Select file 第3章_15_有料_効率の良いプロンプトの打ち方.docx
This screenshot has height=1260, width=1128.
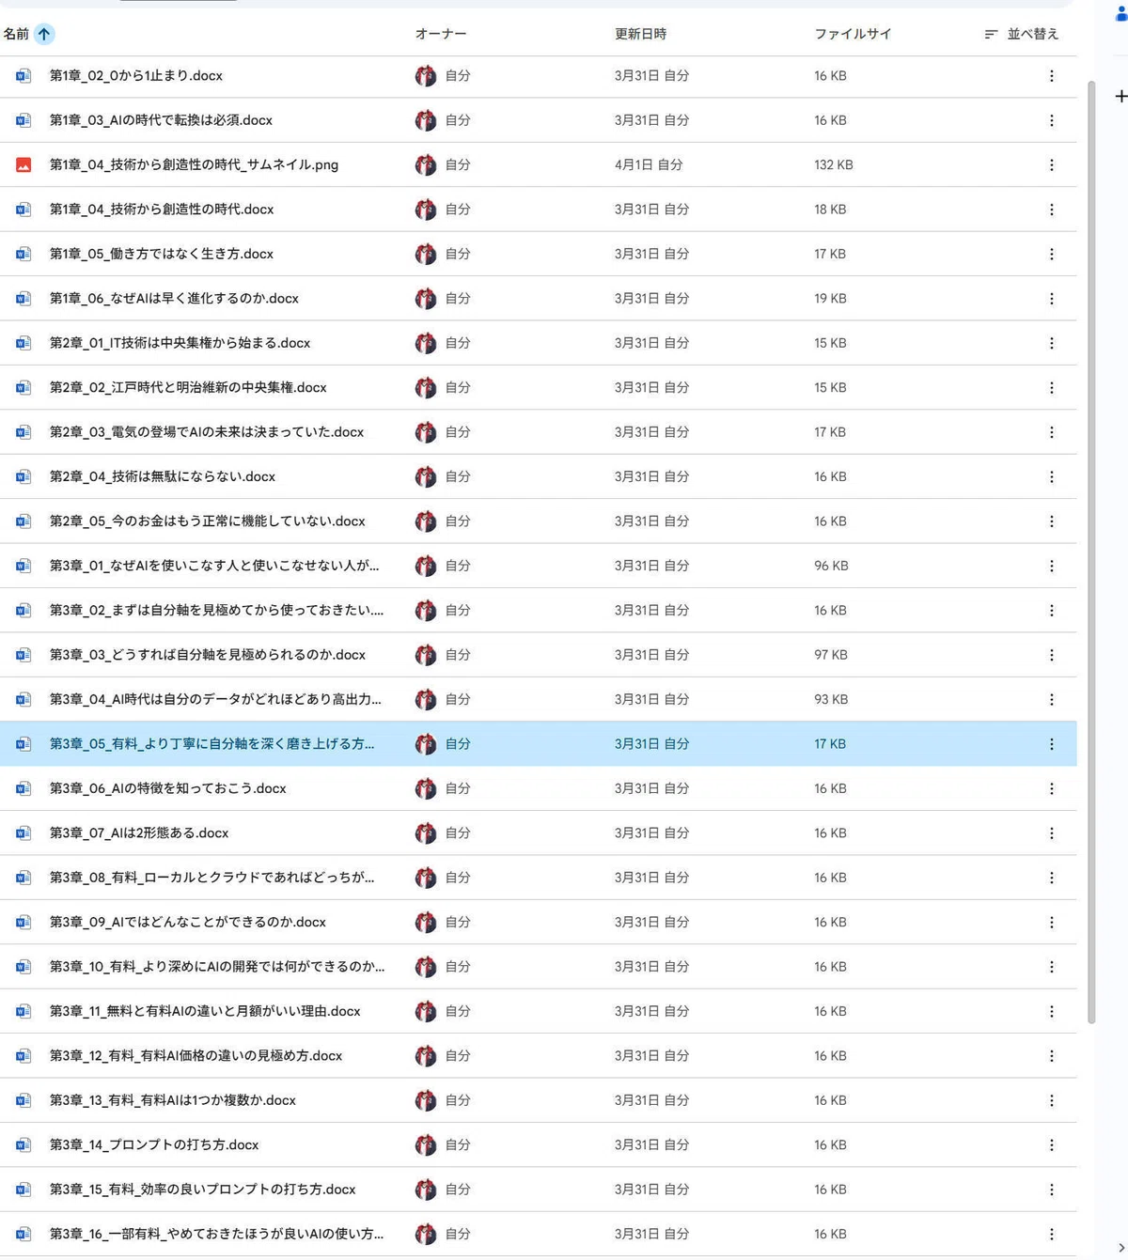539,1190
